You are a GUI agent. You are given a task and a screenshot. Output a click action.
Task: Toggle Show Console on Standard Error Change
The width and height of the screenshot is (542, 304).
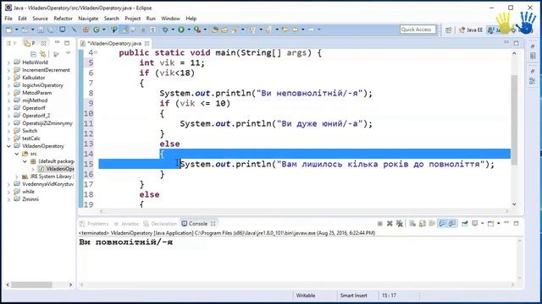tap(452, 224)
